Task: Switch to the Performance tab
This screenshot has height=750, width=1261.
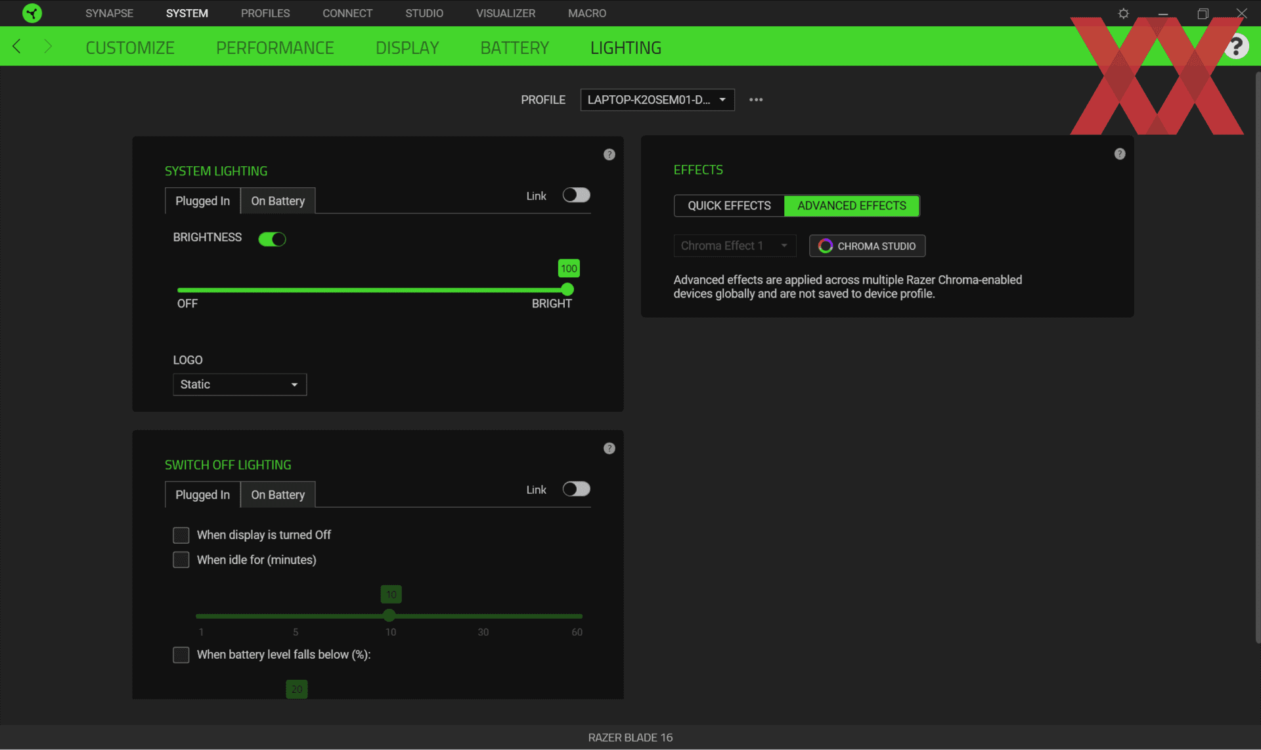Action: 275,47
